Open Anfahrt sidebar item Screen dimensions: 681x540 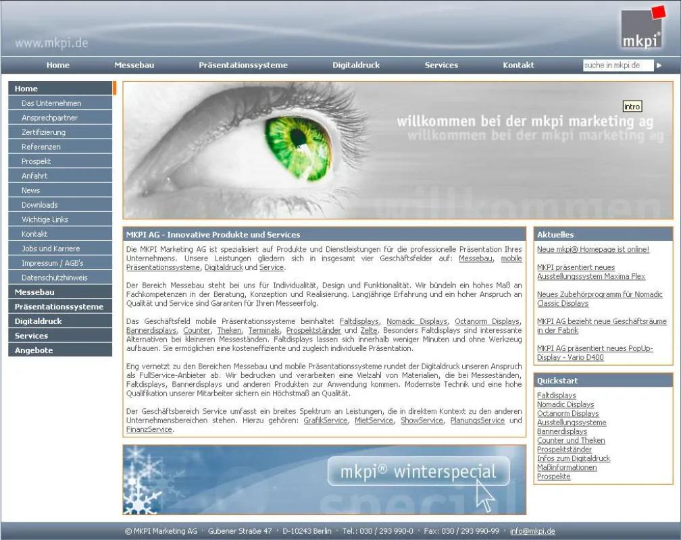[60, 175]
